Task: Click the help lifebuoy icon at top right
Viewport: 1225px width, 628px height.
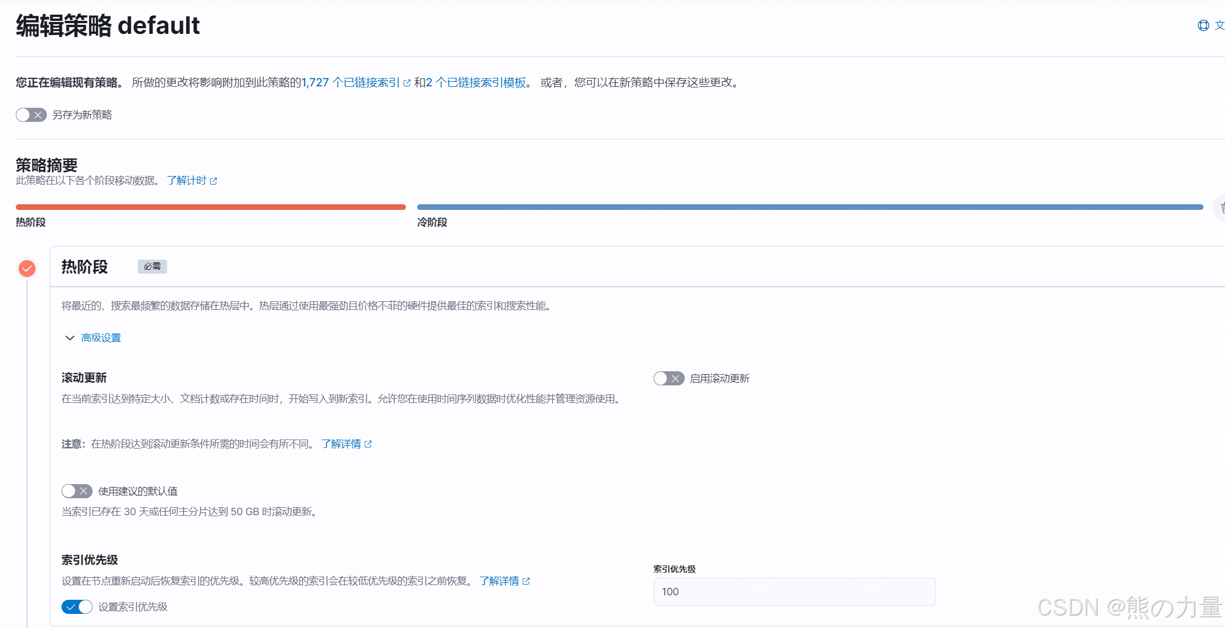Action: click(x=1203, y=25)
